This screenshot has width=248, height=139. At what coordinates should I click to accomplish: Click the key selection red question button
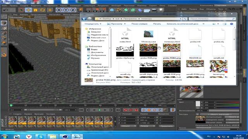(x=136, y=110)
